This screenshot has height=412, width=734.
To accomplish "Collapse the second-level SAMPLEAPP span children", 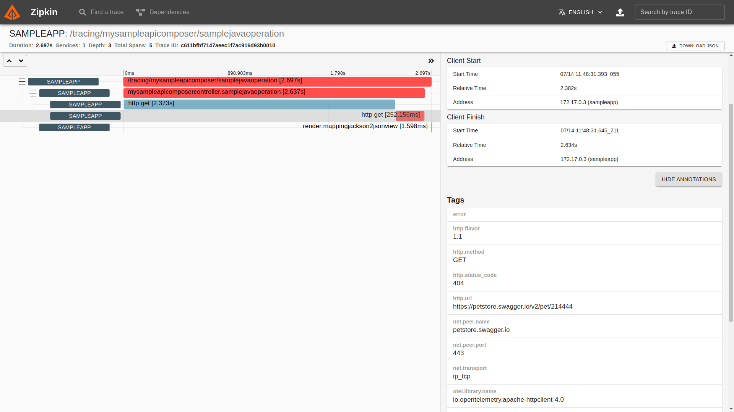I will coord(33,93).
